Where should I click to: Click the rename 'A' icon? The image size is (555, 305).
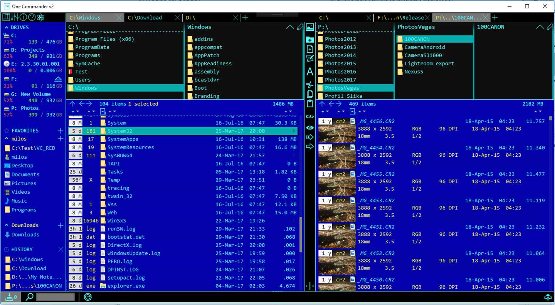pos(310,72)
